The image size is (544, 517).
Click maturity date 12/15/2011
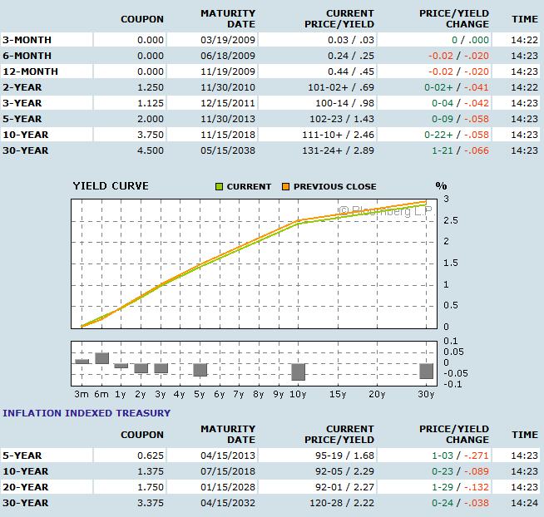[x=228, y=103]
